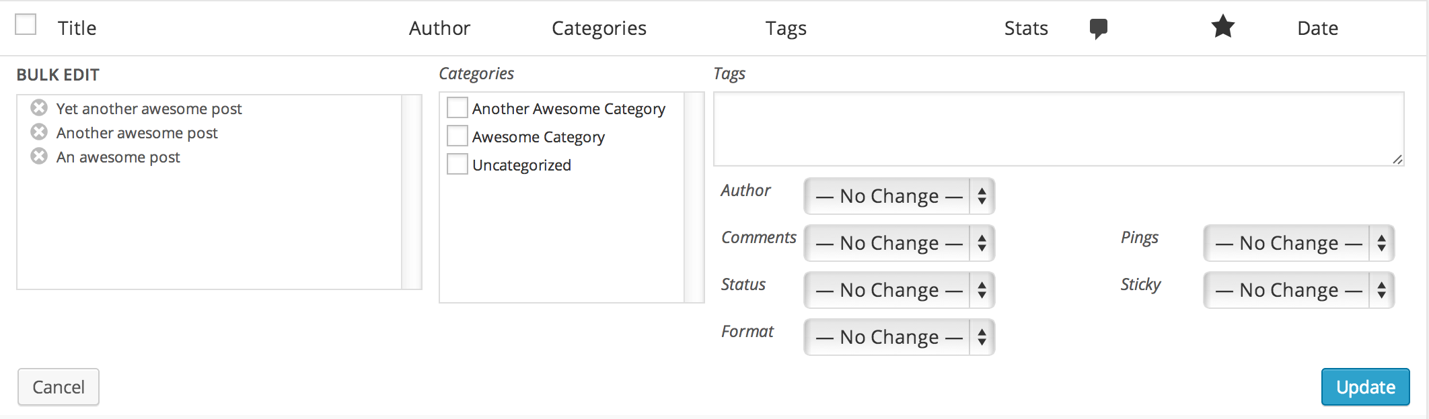Click the star likes column icon

click(x=1222, y=28)
